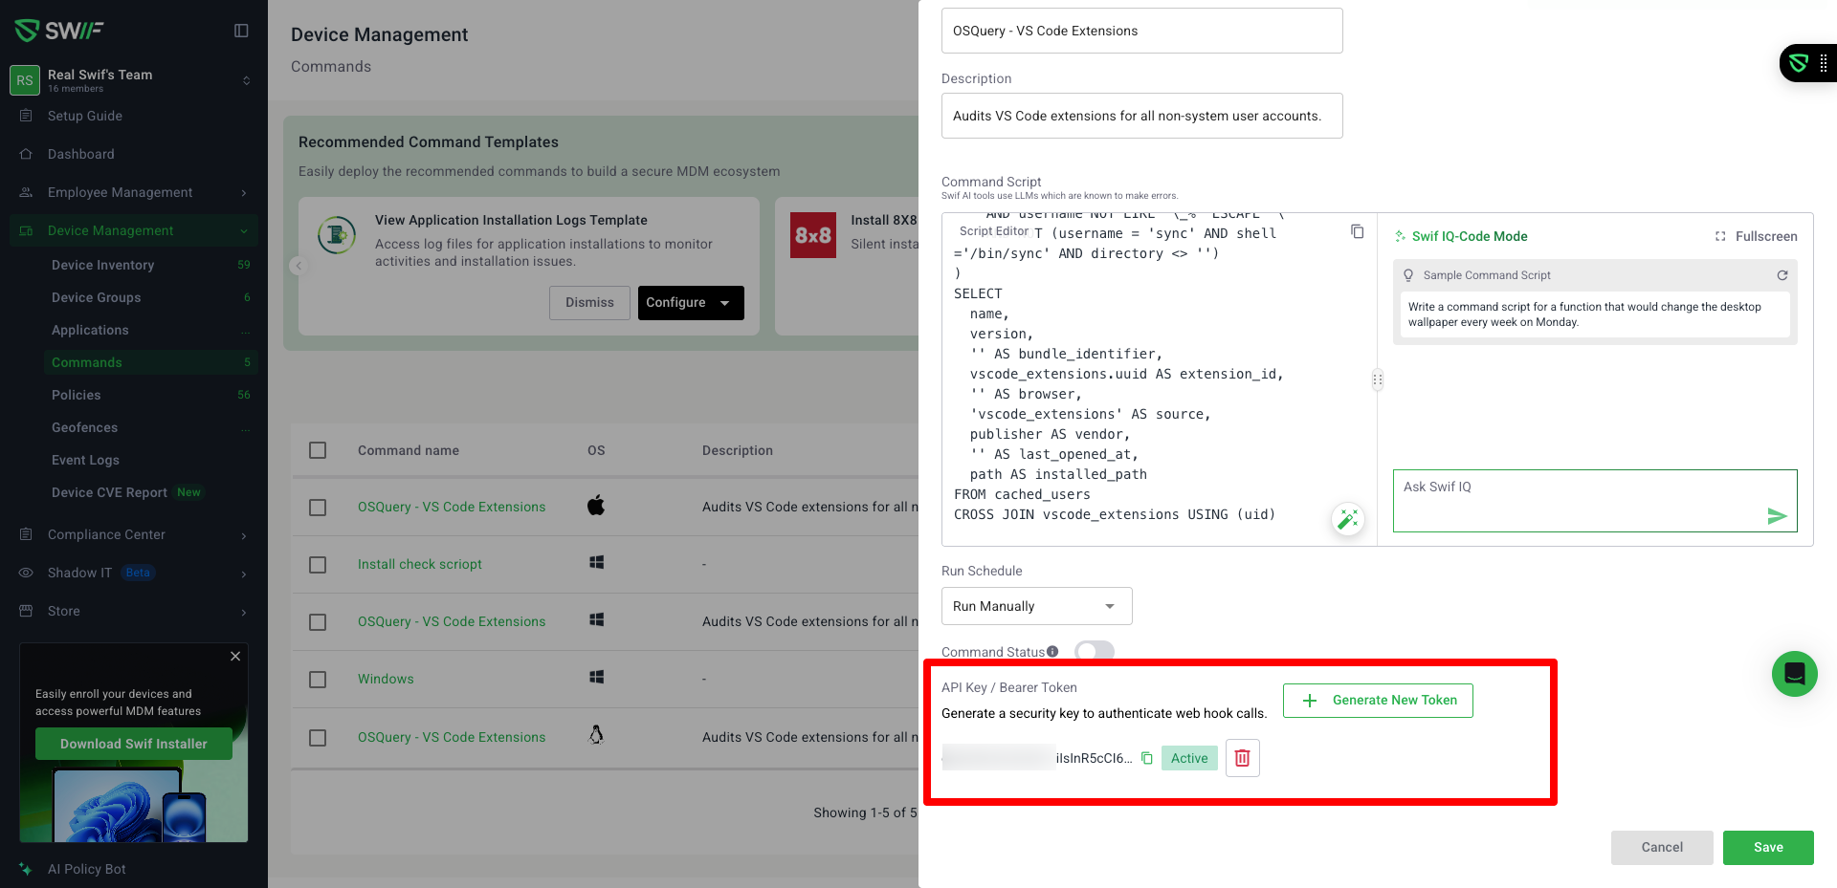Viewport: 1837px width, 888px height.
Task: Open the chat support widget
Action: pyautogui.click(x=1794, y=674)
